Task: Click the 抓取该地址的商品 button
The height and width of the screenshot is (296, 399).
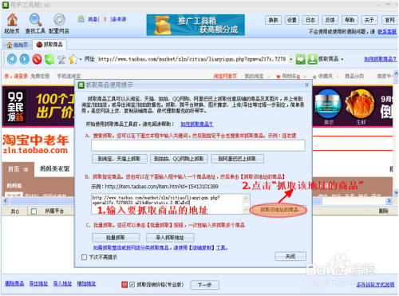Action: [x=279, y=210]
